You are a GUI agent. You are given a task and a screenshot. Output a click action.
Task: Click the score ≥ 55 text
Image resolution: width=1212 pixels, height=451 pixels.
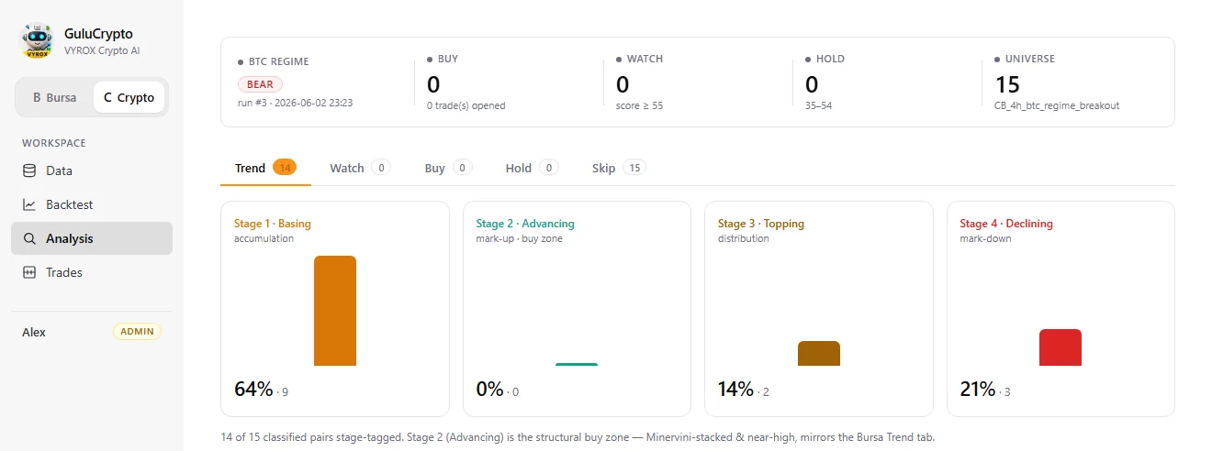tap(639, 105)
